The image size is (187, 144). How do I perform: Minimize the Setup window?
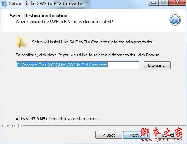(153, 2)
